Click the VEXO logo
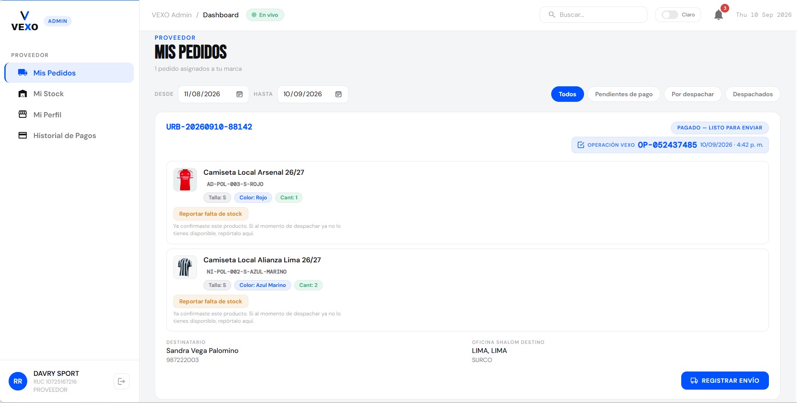Image resolution: width=797 pixels, height=403 pixels. pyautogui.click(x=25, y=21)
